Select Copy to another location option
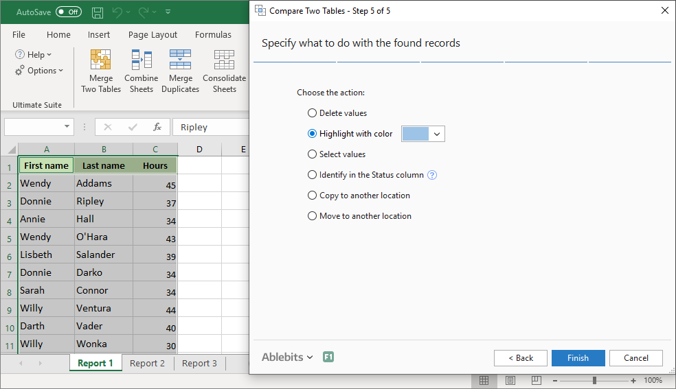676x389 pixels. (359, 196)
